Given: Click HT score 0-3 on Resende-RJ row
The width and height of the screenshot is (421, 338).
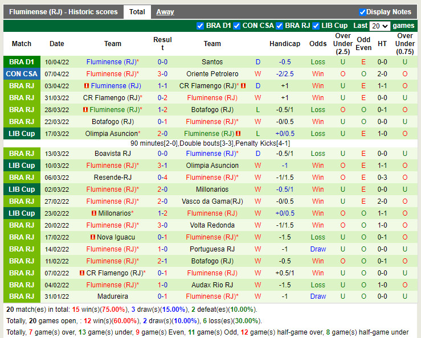Looking at the screenshot, I should (x=382, y=178).
